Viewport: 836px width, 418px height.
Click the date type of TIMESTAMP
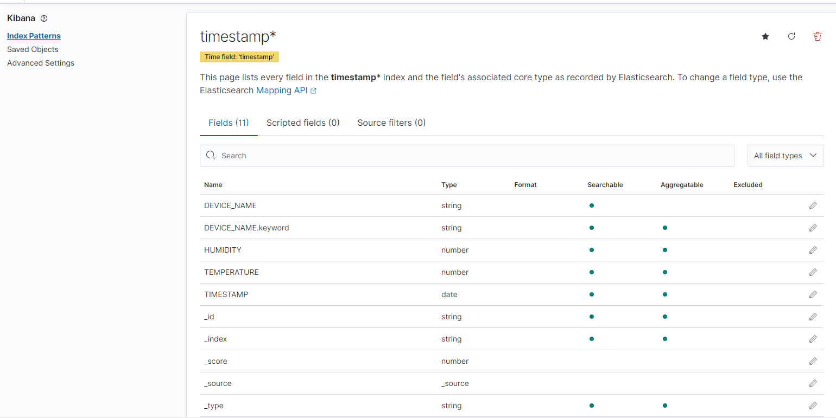tap(449, 294)
